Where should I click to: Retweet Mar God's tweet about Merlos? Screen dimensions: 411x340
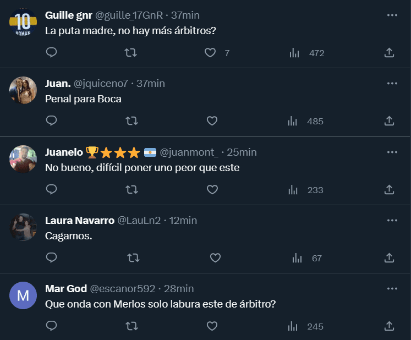point(131,327)
